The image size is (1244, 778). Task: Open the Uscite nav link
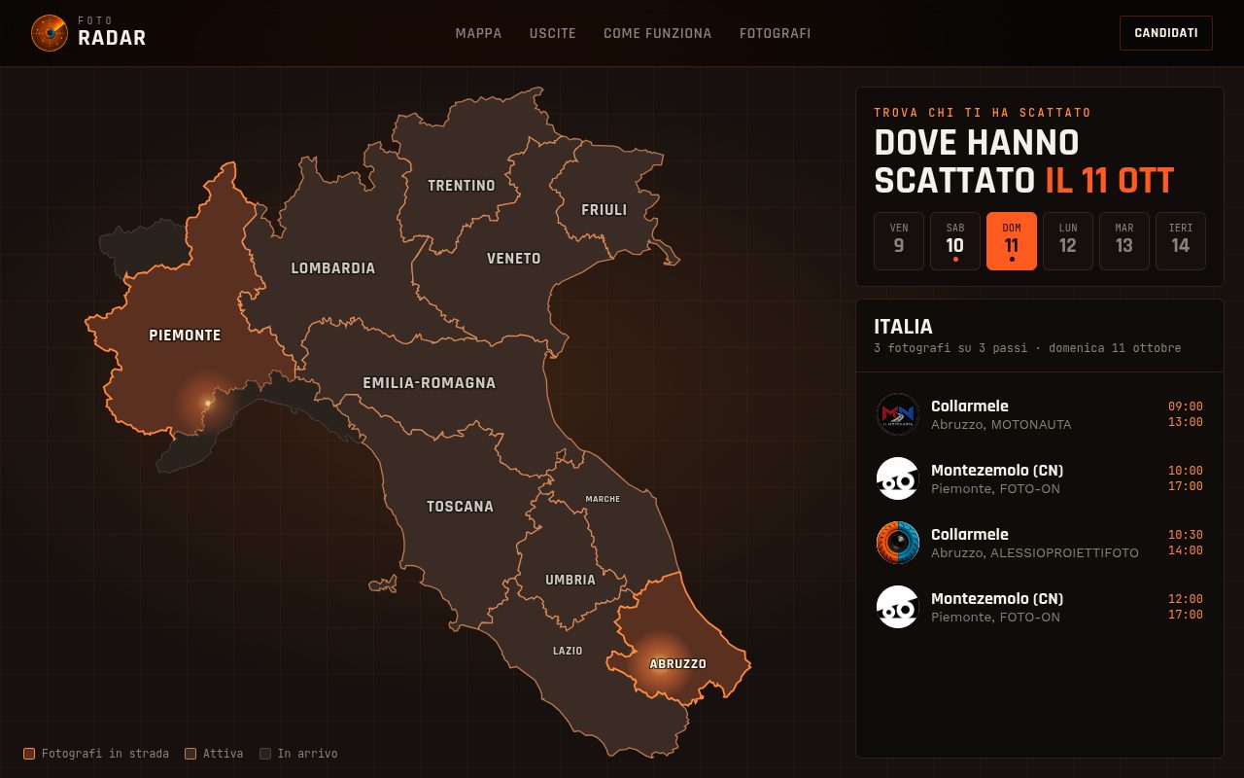pyautogui.click(x=553, y=33)
